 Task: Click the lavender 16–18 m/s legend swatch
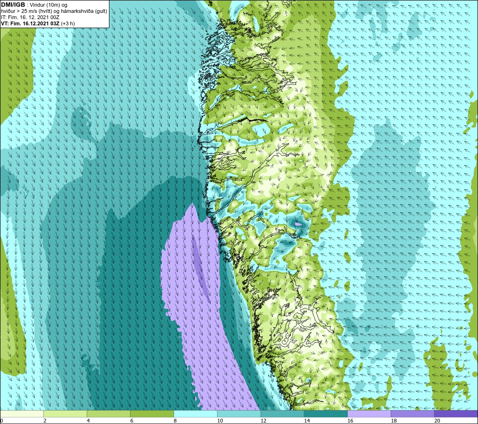click(369, 413)
